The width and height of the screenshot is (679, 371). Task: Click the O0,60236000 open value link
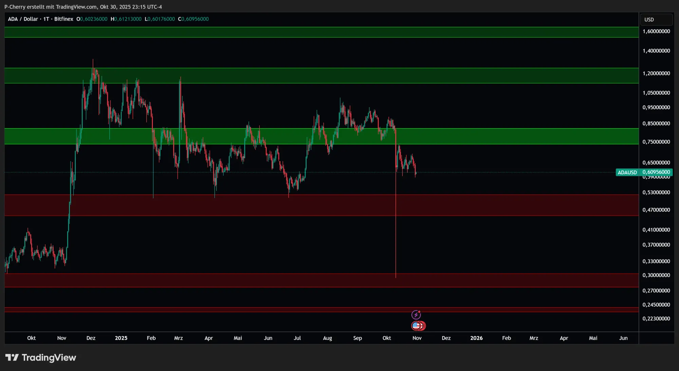92,19
